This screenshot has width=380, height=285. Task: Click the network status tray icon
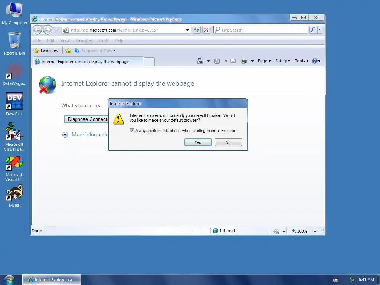pos(352,279)
